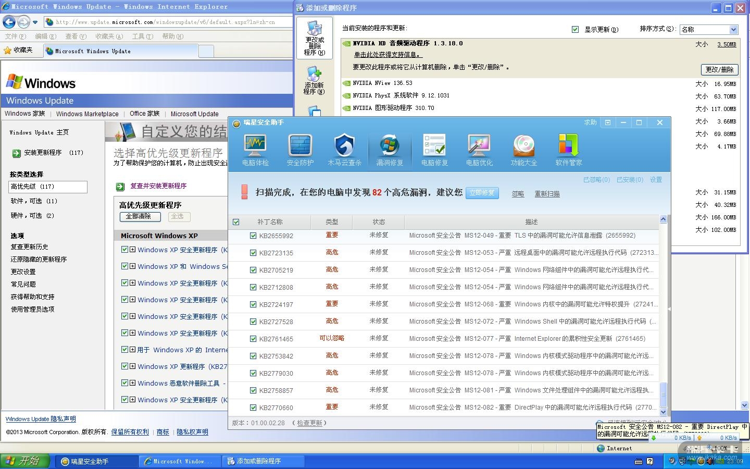Viewport: 750px width, 469px height.
Task: Open Windows Marketplace navigation item
Action: click(x=87, y=114)
